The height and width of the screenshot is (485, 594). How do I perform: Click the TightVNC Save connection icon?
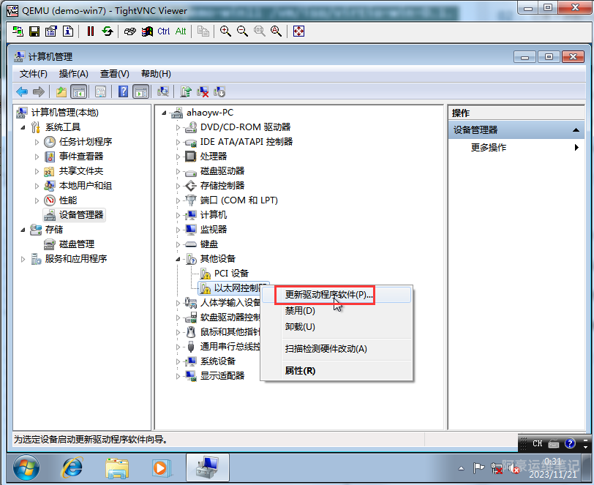[x=34, y=31]
